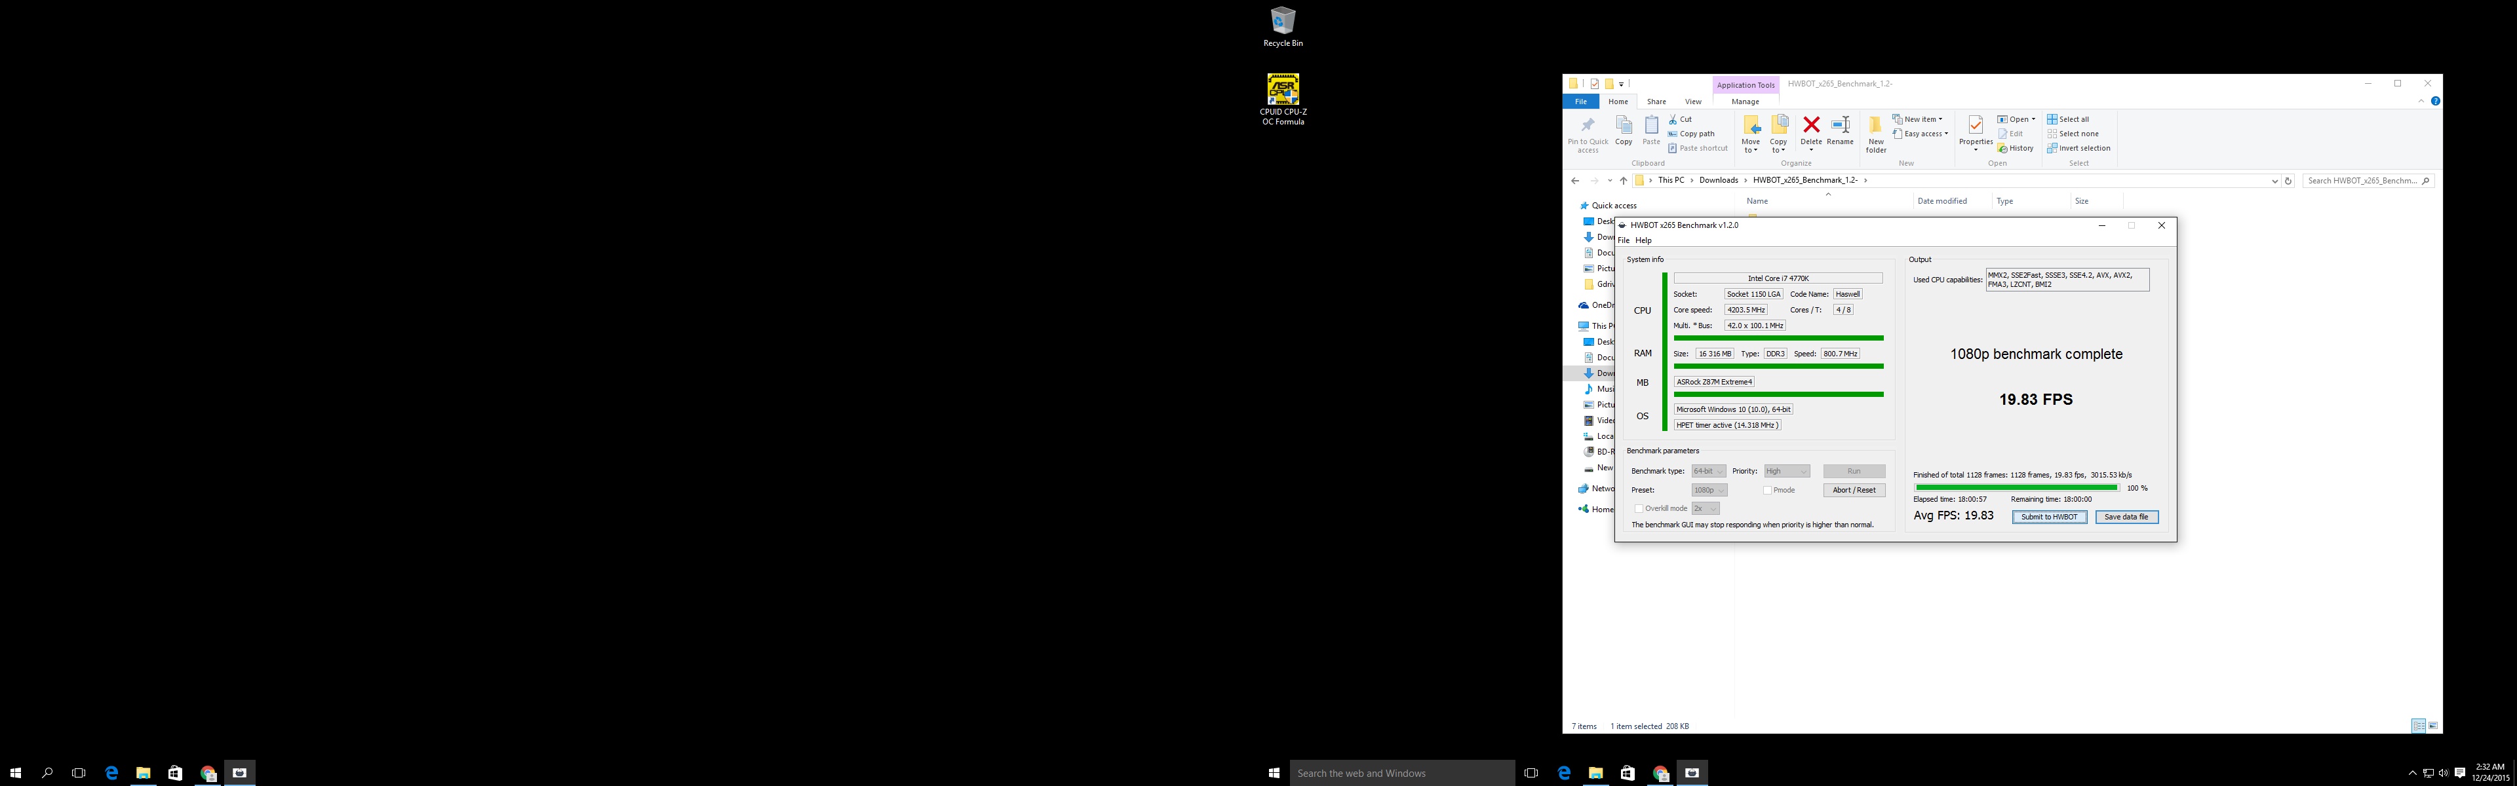Go up one folder level in Explorer

point(1624,181)
